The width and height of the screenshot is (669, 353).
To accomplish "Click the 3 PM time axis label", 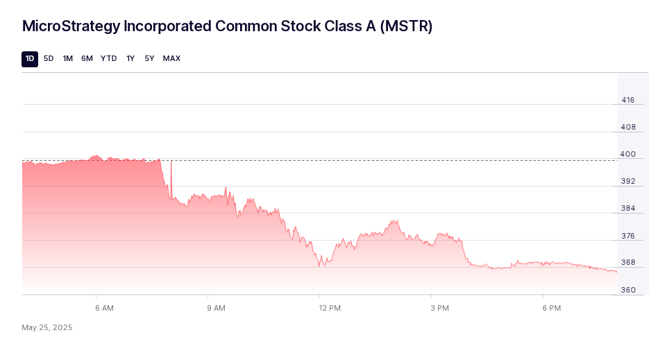I will coord(440,308).
